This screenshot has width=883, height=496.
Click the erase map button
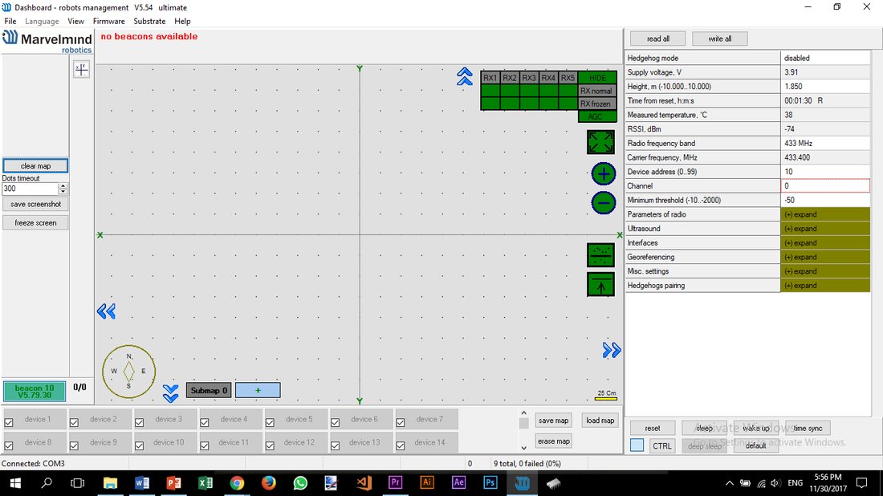(x=554, y=441)
